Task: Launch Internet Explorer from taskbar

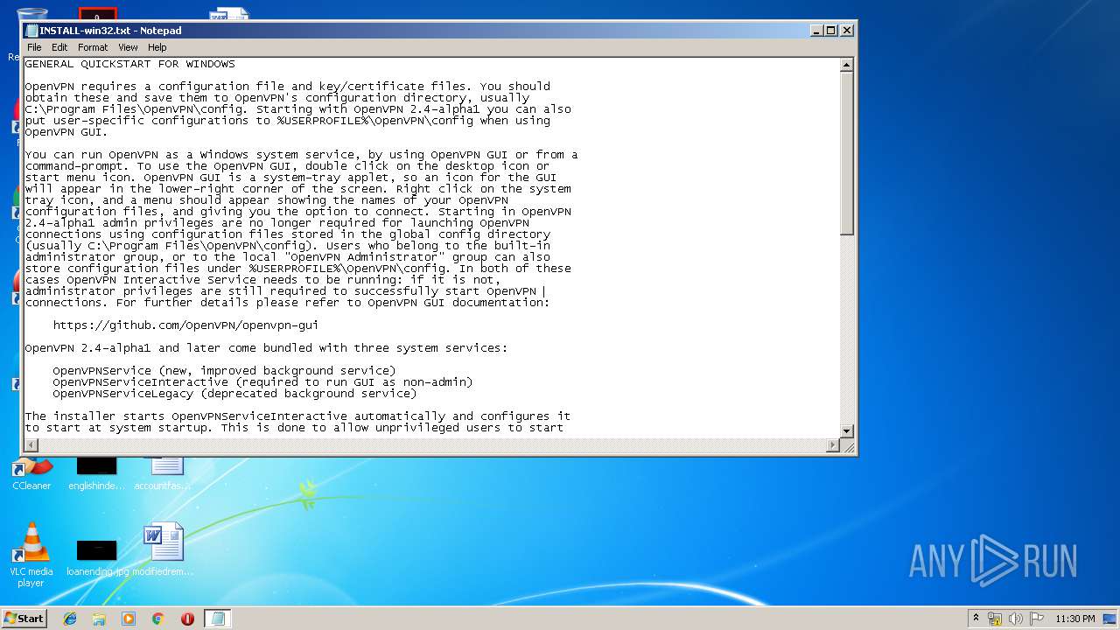Action: point(70,619)
